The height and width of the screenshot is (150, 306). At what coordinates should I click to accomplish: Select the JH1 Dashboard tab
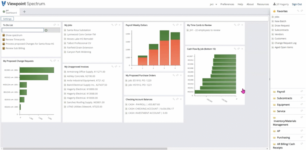(10, 12)
